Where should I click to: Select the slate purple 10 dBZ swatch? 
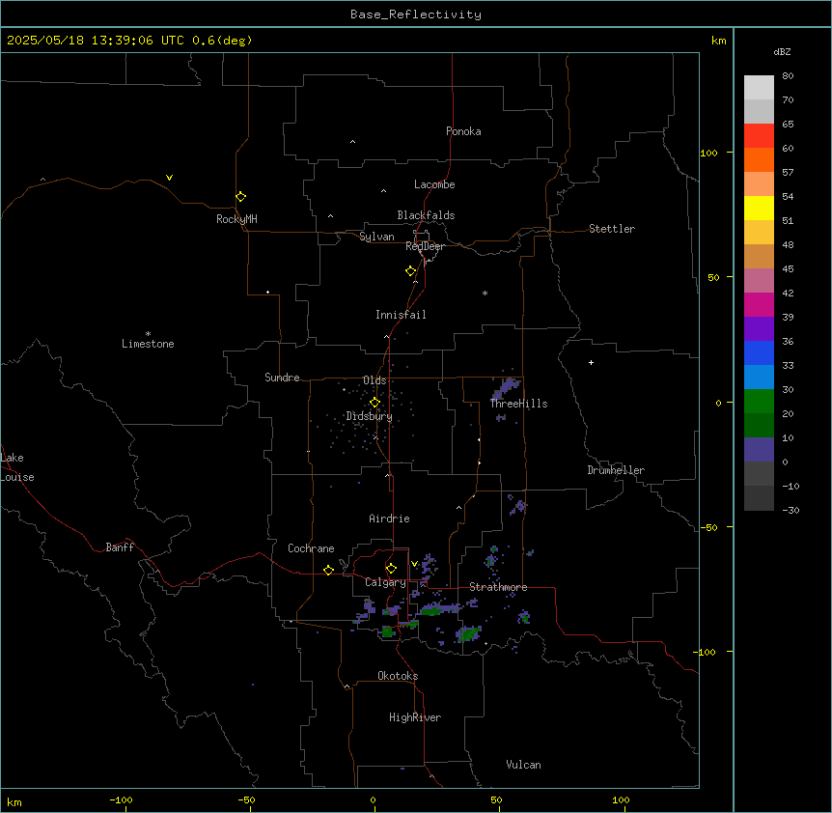click(x=759, y=450)
